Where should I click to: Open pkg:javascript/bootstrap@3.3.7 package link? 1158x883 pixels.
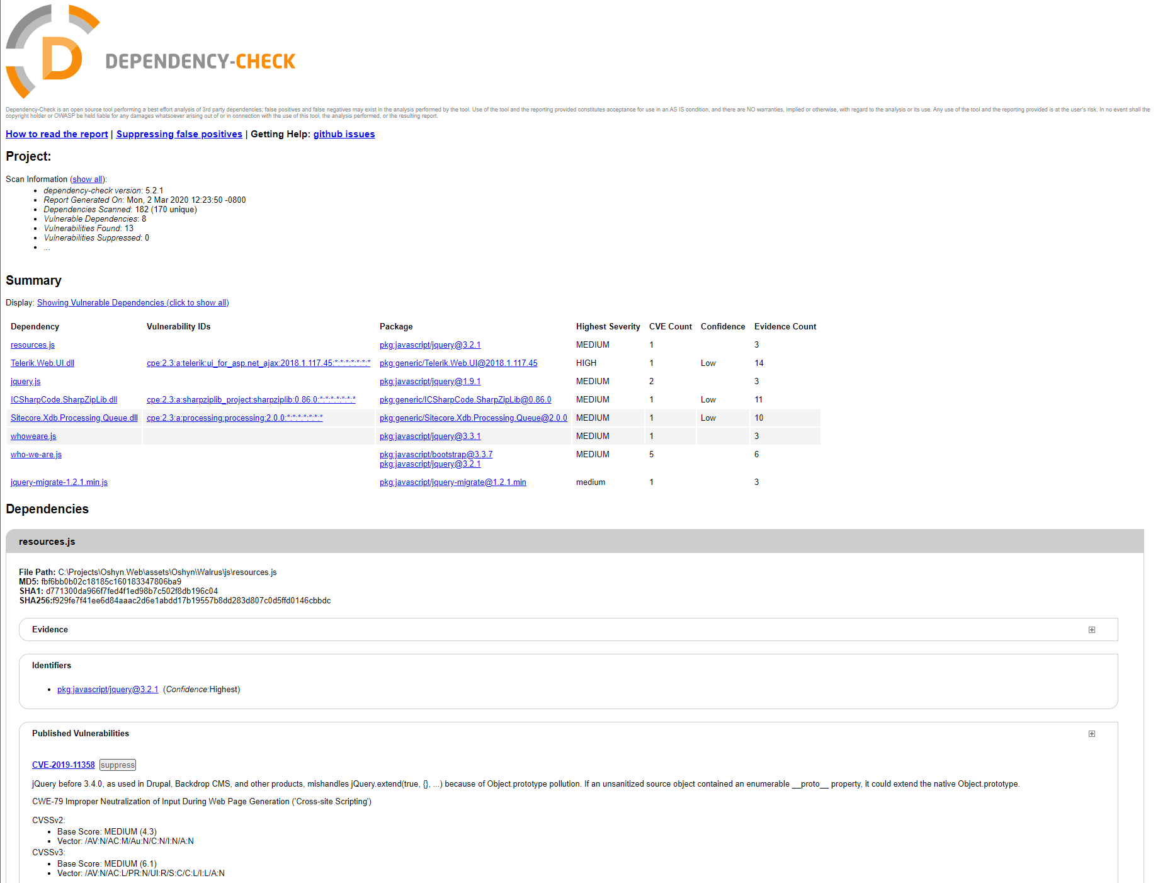point(436,455)
